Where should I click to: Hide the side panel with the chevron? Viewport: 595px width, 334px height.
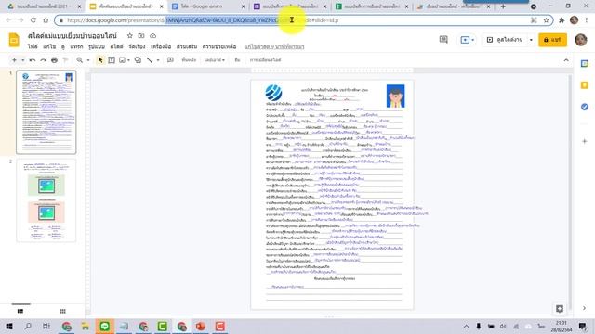point(585,308)
